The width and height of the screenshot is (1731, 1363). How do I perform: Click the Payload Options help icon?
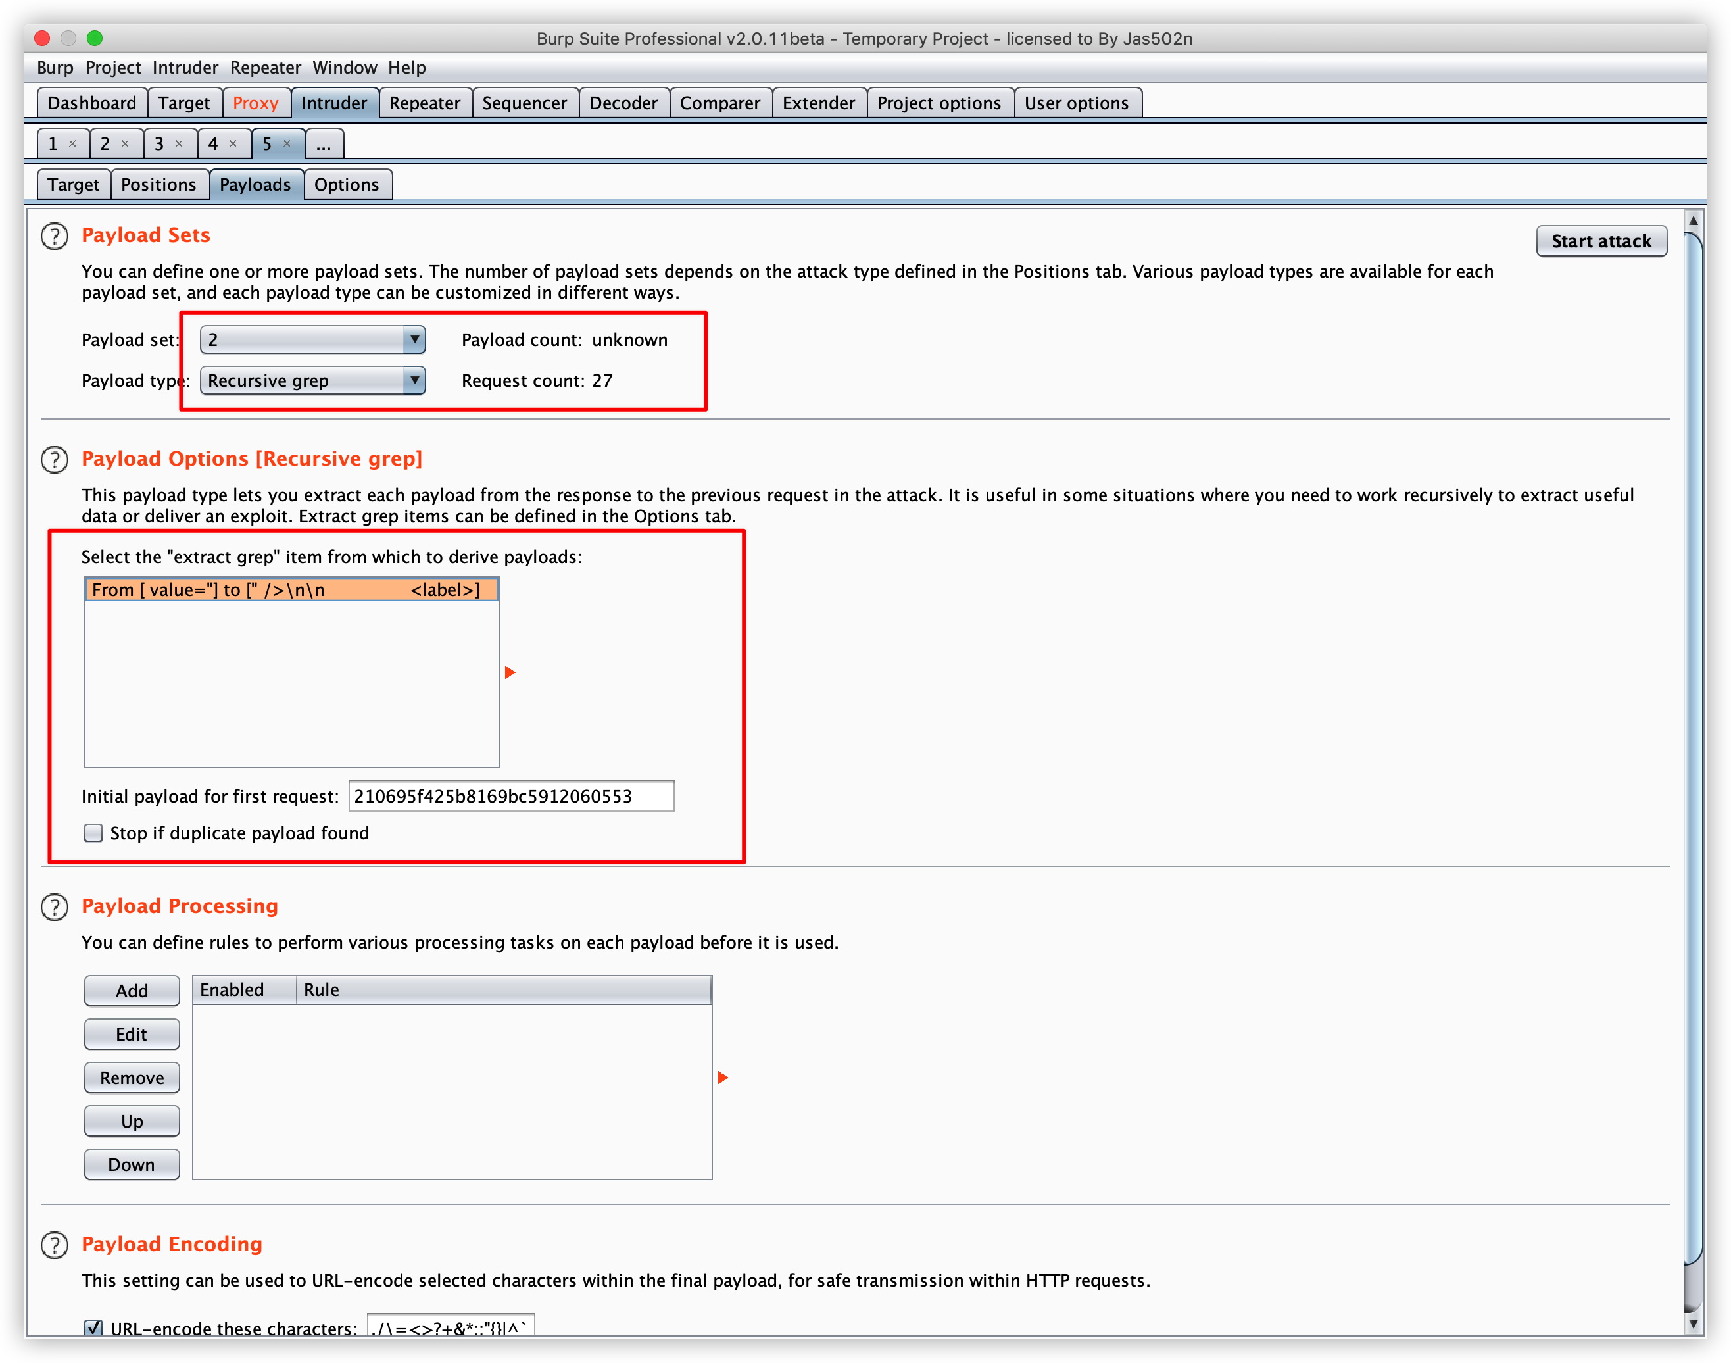point(54,460)
